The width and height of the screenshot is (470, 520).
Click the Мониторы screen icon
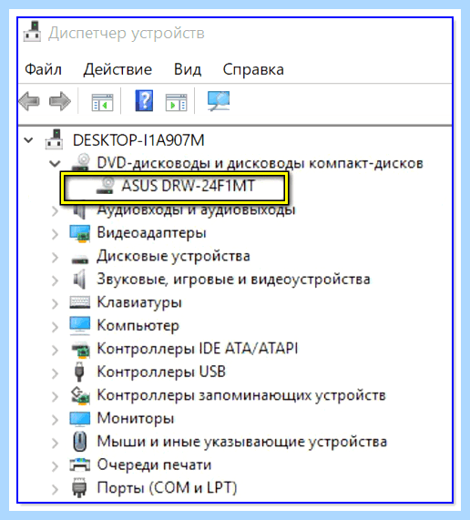click(x=80, y=419)
